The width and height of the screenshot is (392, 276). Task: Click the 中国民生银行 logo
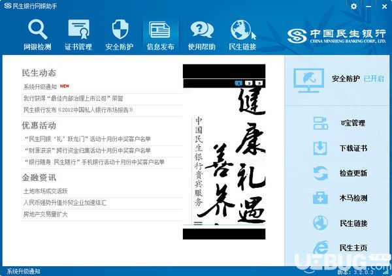click(336, 36)
